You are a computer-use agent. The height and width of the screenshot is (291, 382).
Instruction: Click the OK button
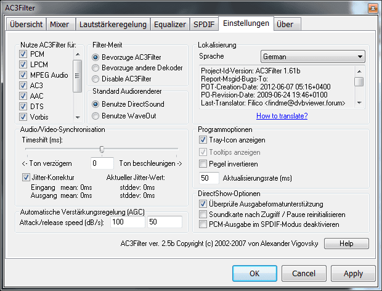click(254, 274)
